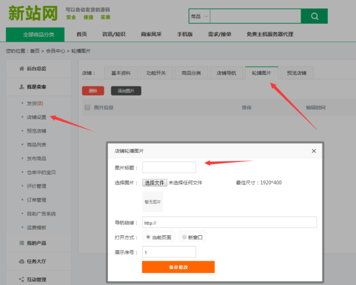
Task: Select the 新窗口 radio button
Action: tap(184, 237)
